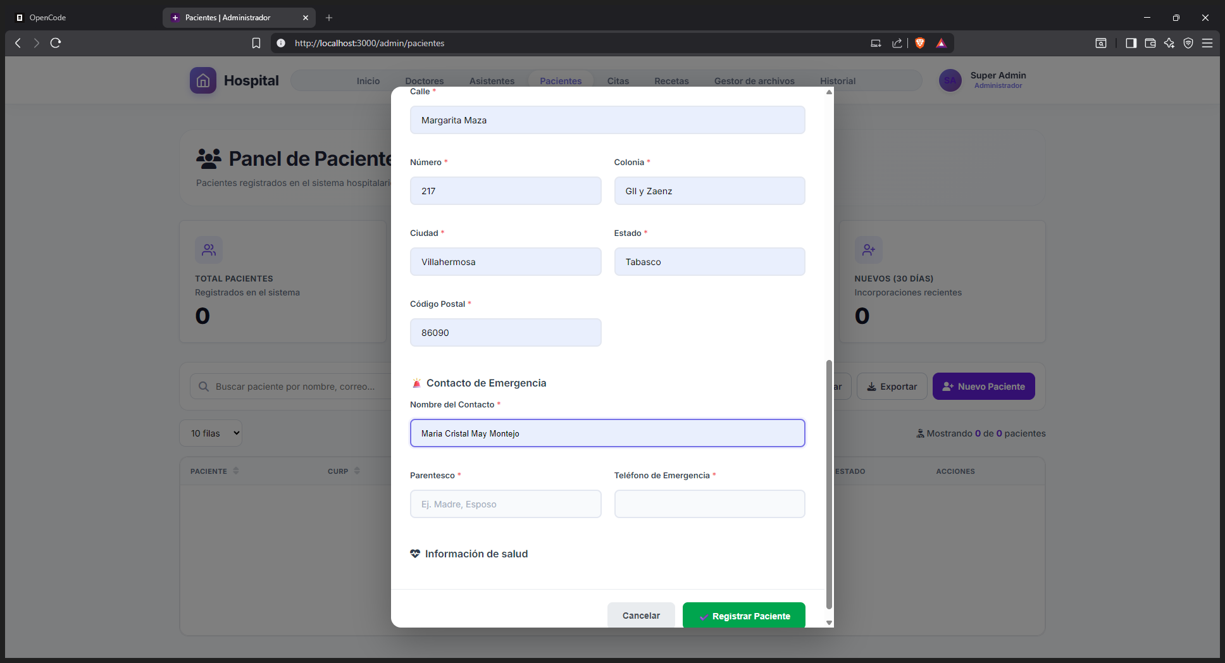Open a new browser tab
1225x663 pixels.
click(329, 18)
